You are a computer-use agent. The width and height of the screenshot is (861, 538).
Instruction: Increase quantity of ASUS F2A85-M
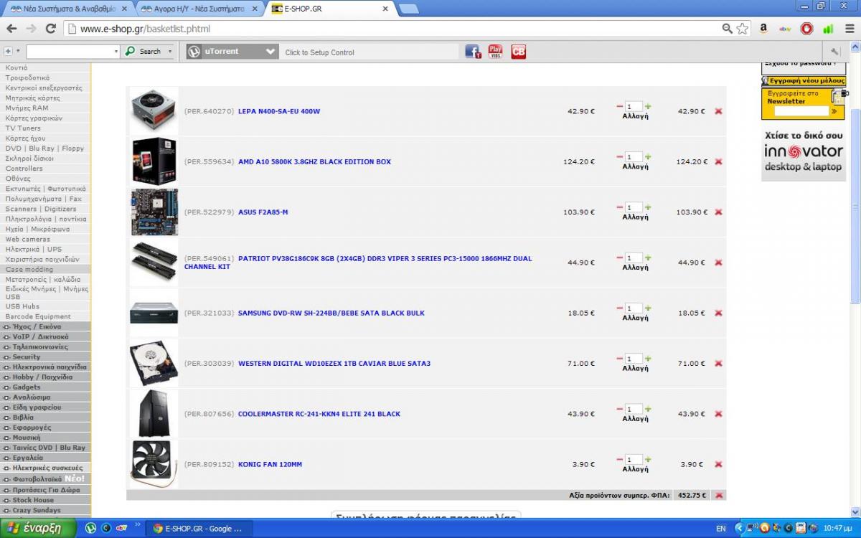[648, 207]
